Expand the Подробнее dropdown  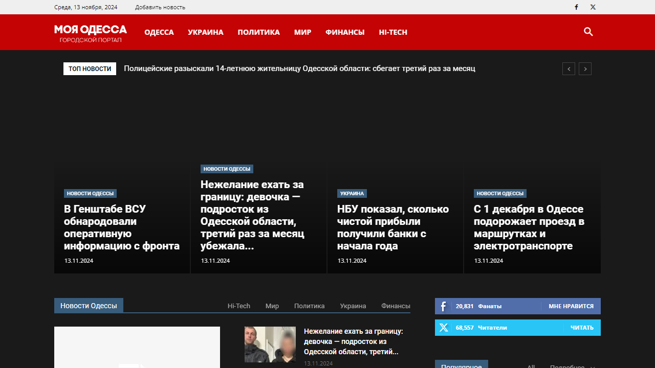coord(572,366)
